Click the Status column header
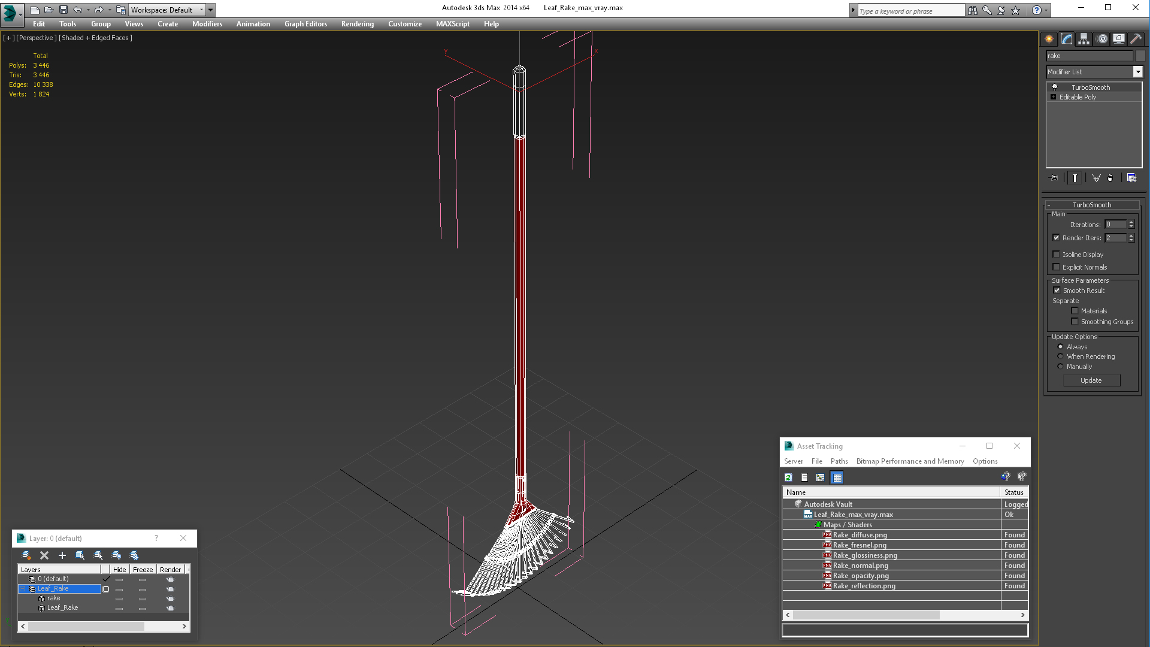The width and height of the screenshot is (1150, 647). [x=1014, y=492]
